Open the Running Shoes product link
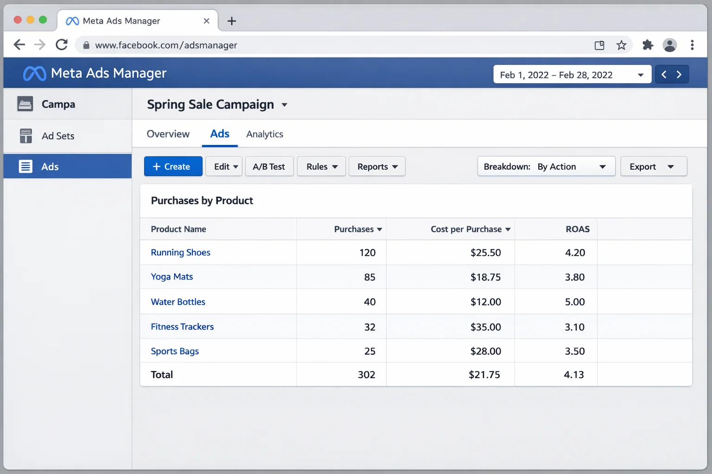The height and width of the screenshot is (474, 712). pyautogui.click(x=180, y=252)
